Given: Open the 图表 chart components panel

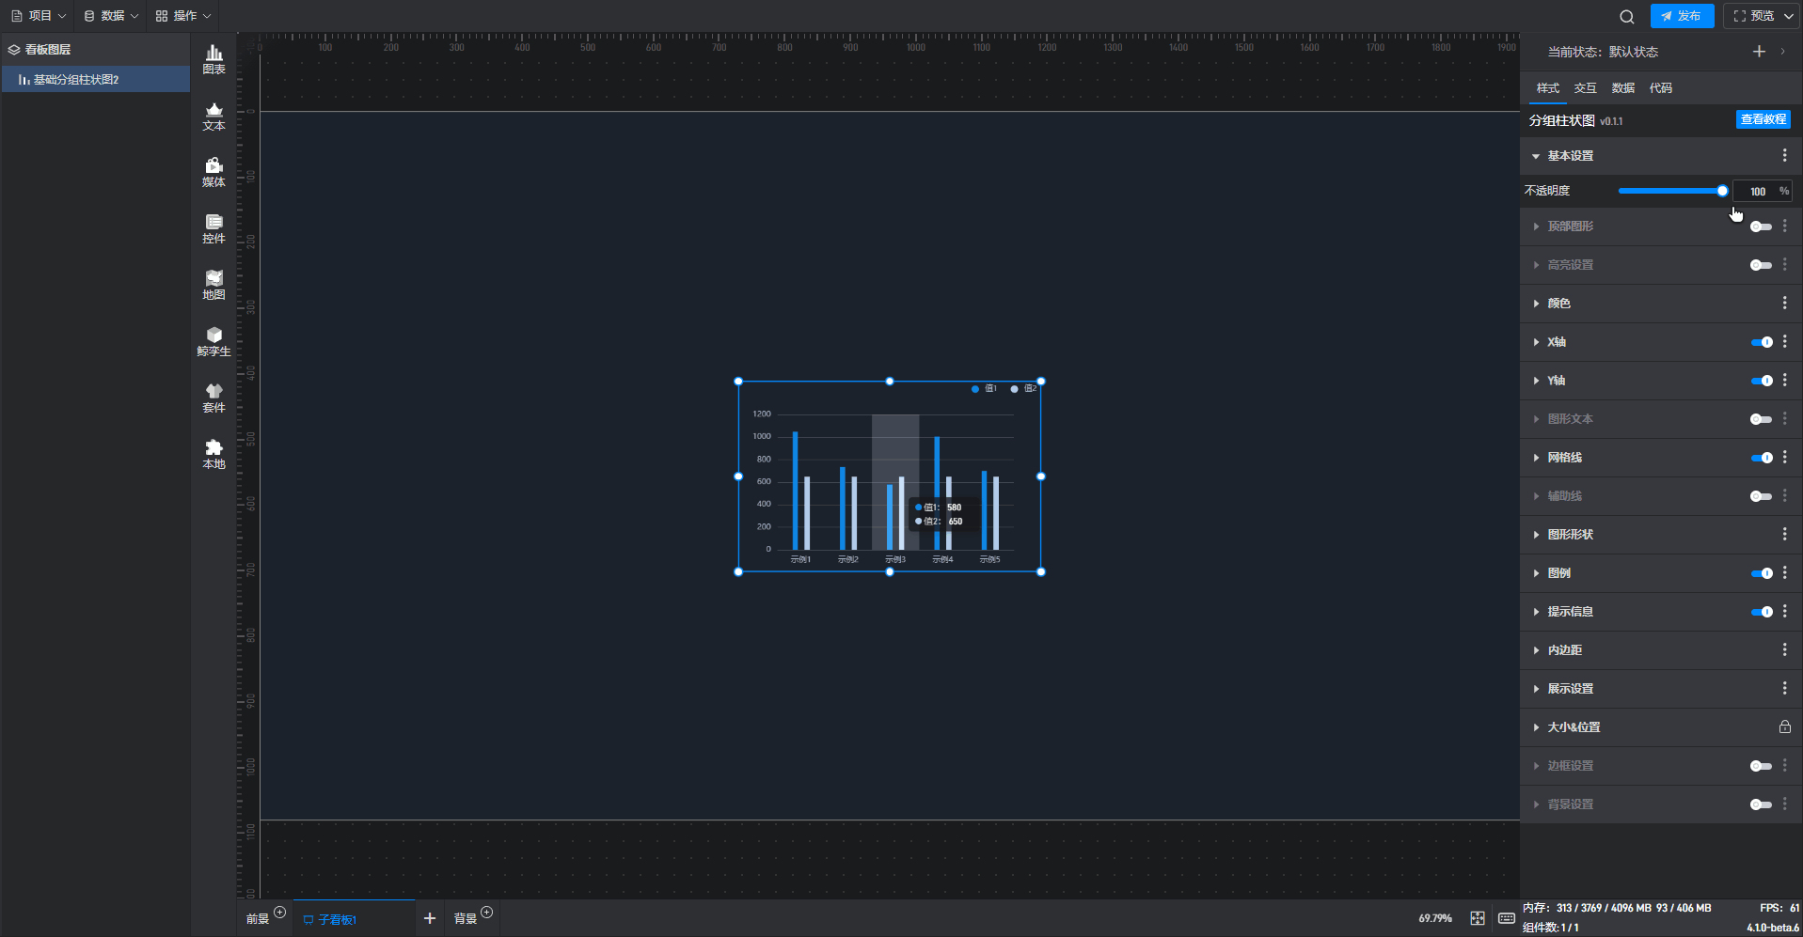Looking at the screenshot, I should click(x=214, y=59).
